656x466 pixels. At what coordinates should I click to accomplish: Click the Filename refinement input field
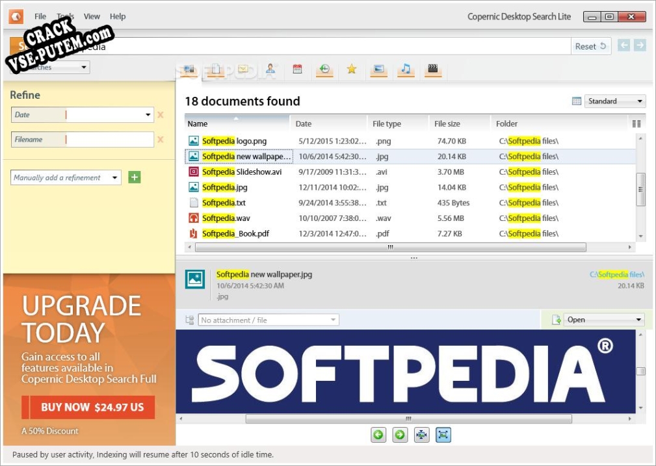(x=110, y=139)
